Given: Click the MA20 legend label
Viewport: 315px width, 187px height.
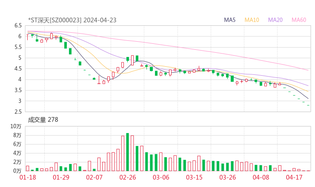Looking at the screenshot, I should (275, 20).
